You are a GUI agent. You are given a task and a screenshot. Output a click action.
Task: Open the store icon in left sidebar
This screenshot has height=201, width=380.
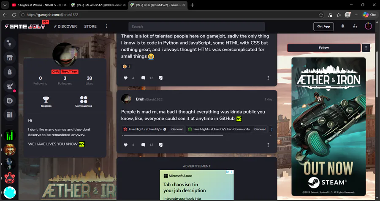9,58
